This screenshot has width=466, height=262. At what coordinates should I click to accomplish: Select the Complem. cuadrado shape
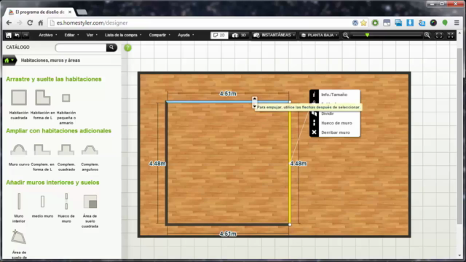(x=66, y=149)
